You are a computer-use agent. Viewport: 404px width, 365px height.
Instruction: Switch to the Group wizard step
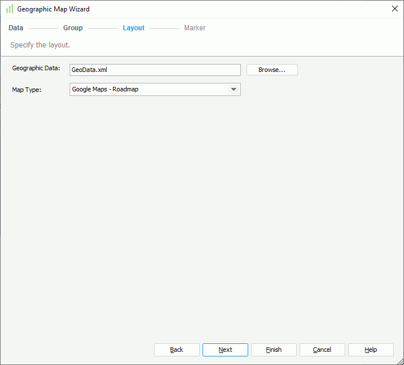tap(73, 28)
